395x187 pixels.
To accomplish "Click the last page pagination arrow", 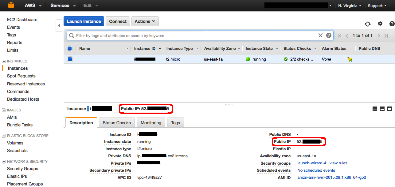I will pos(386,35).
